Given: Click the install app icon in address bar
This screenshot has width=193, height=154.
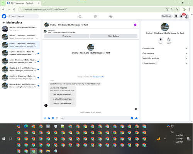Looking at the screenshot, I should pyautogui.click(x=167, y=10).
